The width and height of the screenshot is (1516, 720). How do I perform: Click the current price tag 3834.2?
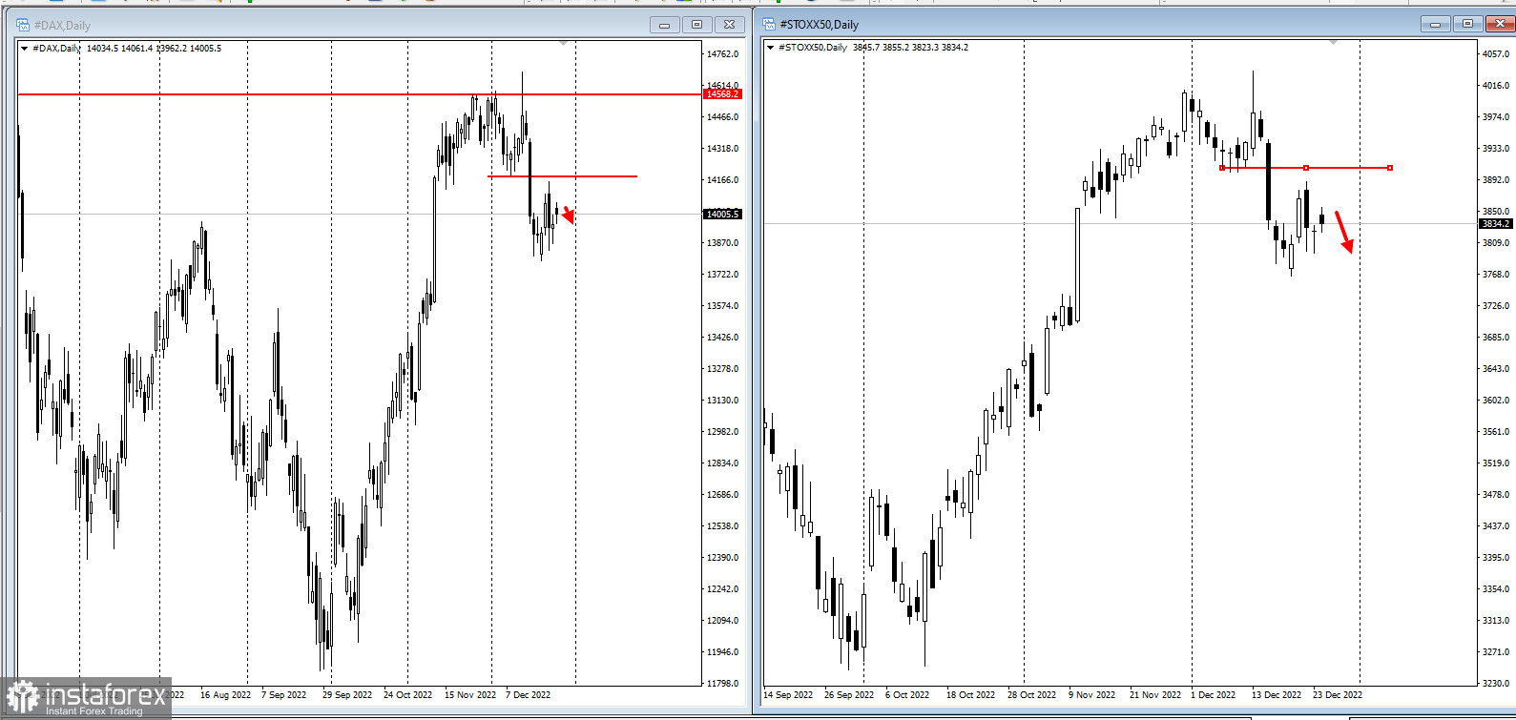tap(1495, 223)
